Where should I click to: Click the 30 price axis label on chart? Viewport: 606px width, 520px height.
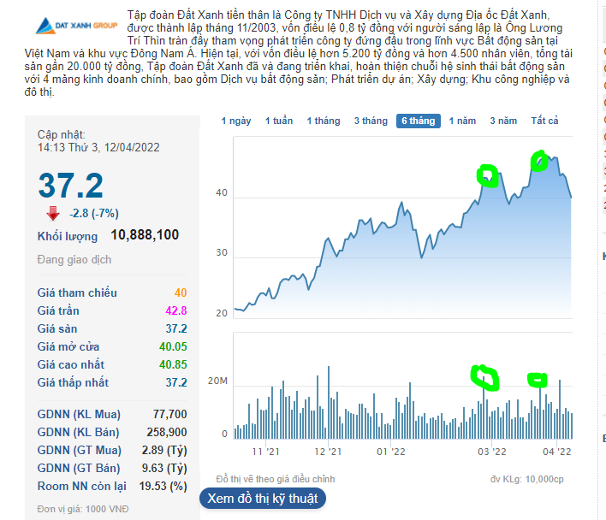pyautogui.click(x=222, y=252)
